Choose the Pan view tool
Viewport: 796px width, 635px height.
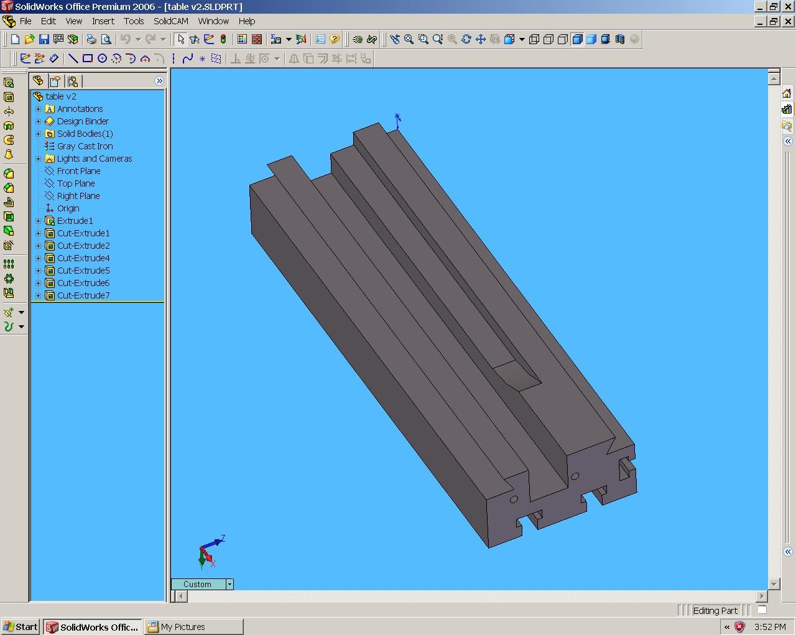(x=481, y=39)
